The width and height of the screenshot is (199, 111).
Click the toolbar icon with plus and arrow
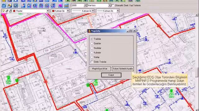coord(23,6)
